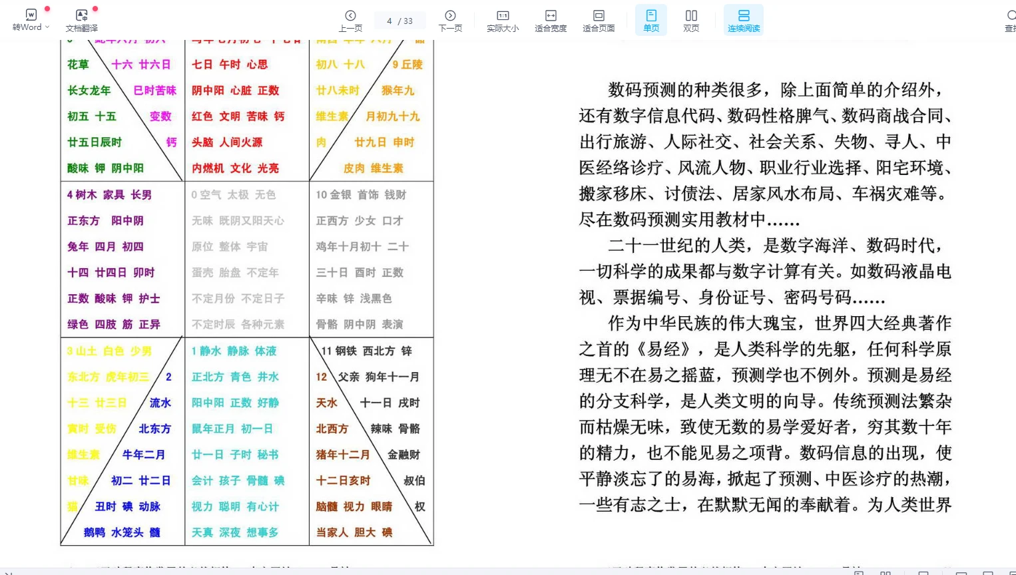Go to next page with 下一页
The image size is (1016, 575).
click(451, 20)
